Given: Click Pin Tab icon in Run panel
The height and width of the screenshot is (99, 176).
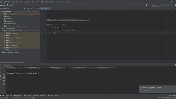Looking at the screenshot, I should 1,80.
